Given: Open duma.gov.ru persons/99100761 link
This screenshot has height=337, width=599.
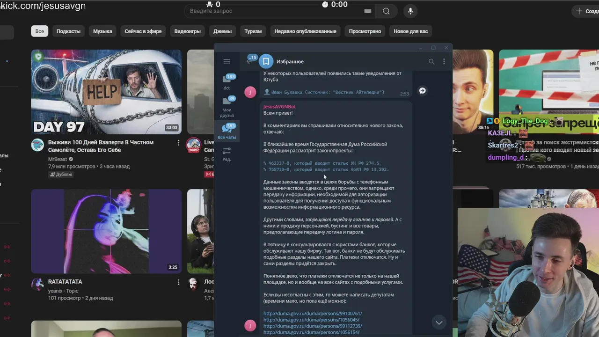Looking at the screenshot, I should (313, 314).
